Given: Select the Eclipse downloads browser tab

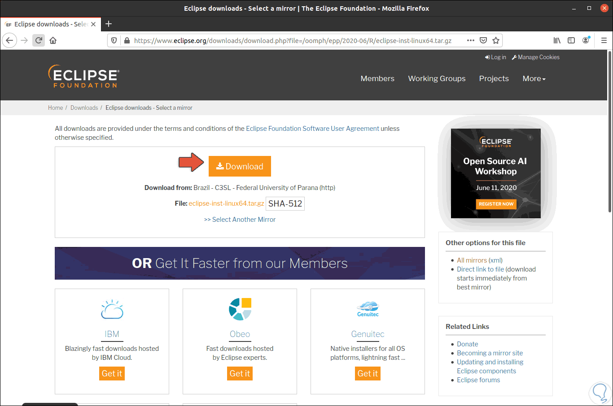Looking at the screenshot, I should click(50, 24).
